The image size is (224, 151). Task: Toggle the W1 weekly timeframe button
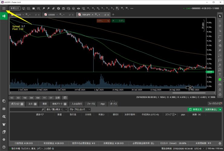122,8
